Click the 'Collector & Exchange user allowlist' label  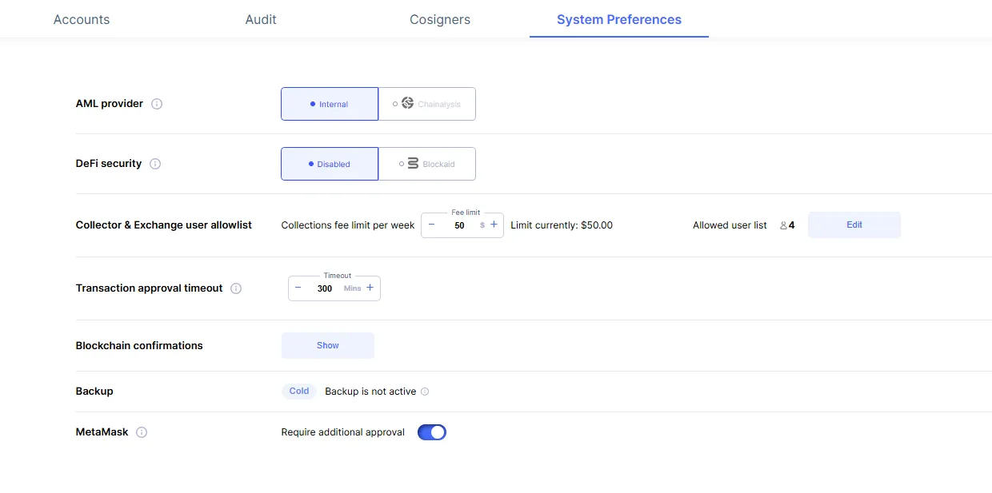pyautogui.click(x=164, y=225)
